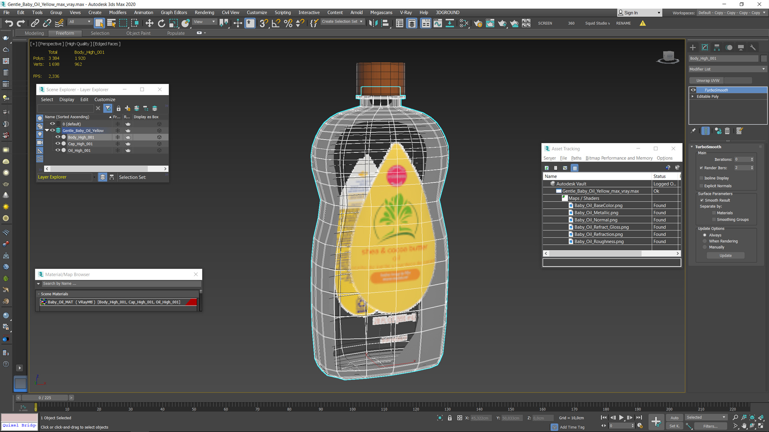
Task: Open Render Setup teapot icon
Action: [x=478, y=23]
